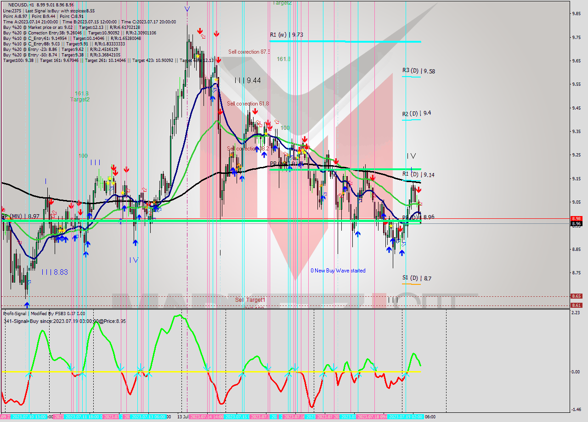Image resolution: width=588 pixels, height=422 pixels.
Task: Click the 'Sell correction 61.8' label
Action: (x=248, y=104)
